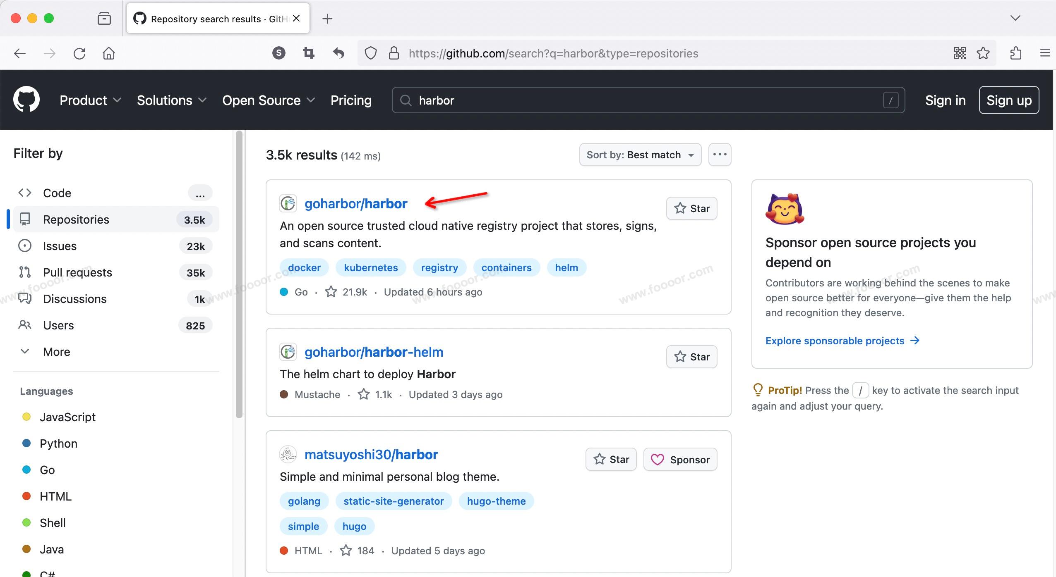Click the Sign up button
Image resolution: width=1056 pixels, height=577 pixels.
tap(1008, 100)
